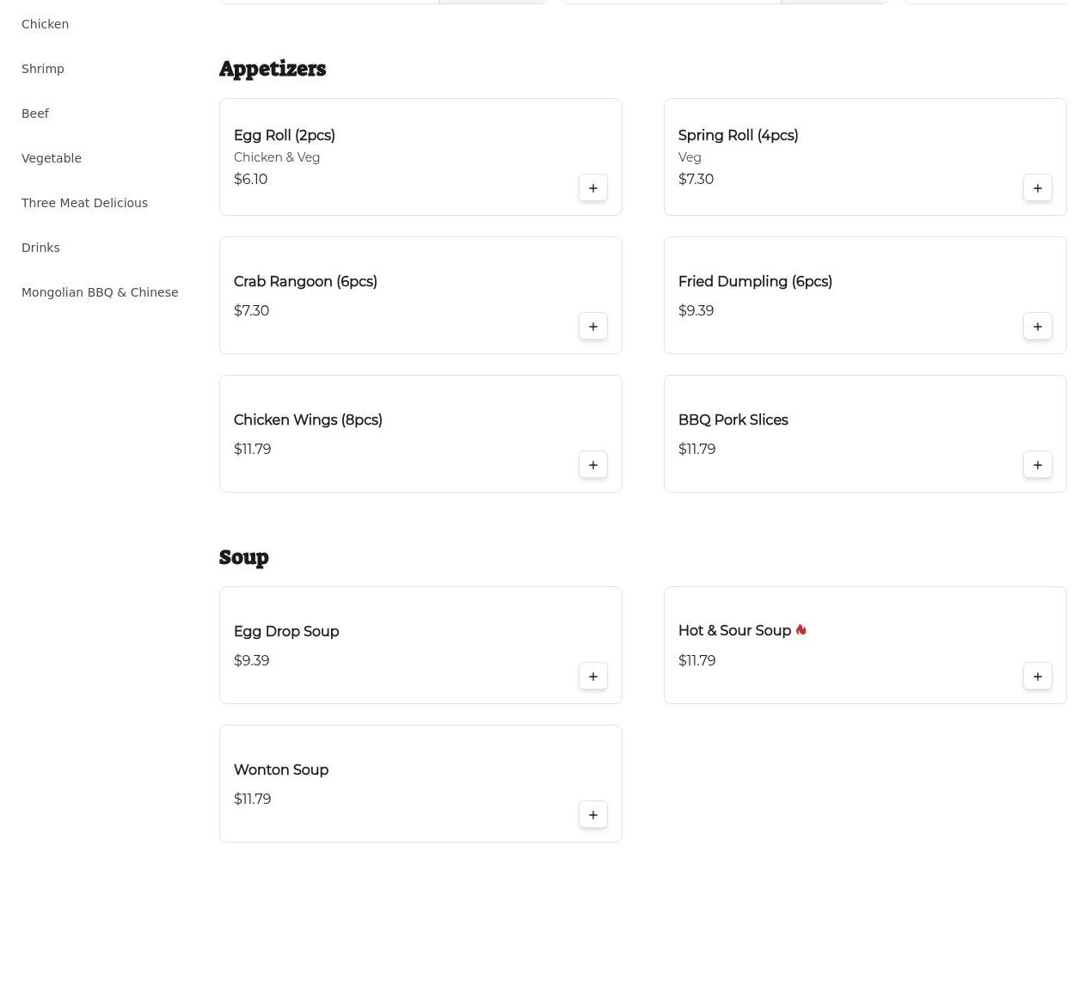View Chicken Wings (8pcs) item title
This screenshot has height=987, width=1092.
pos(308,420)
